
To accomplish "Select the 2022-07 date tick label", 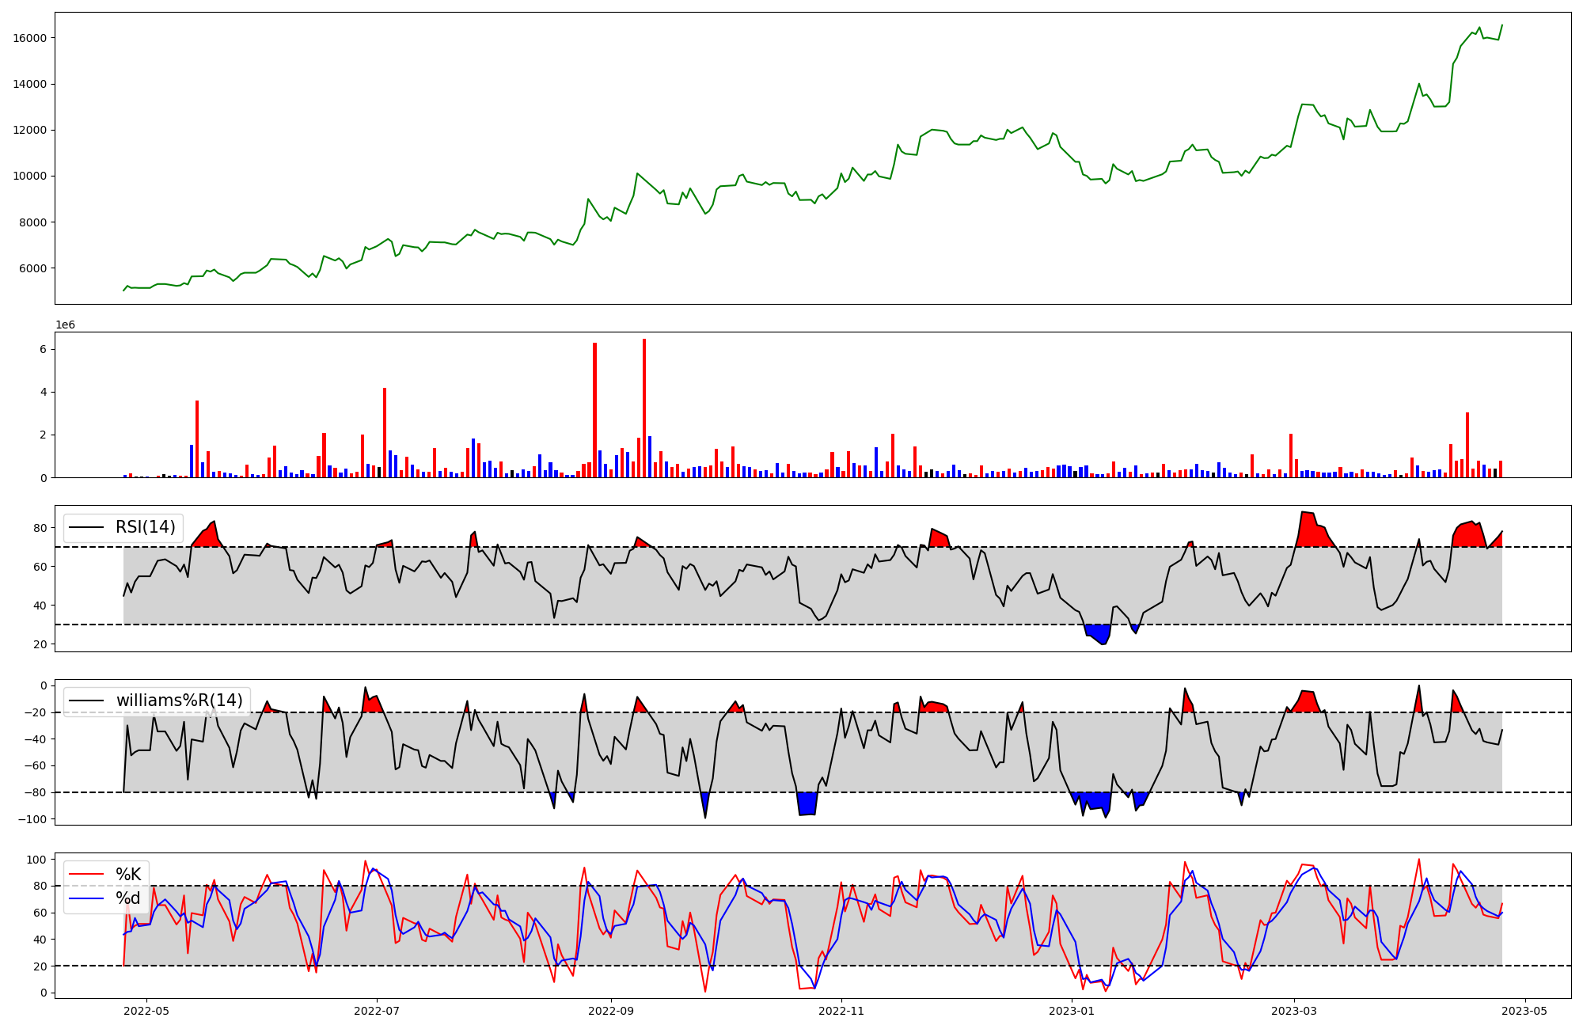I will coord(377,1010).
